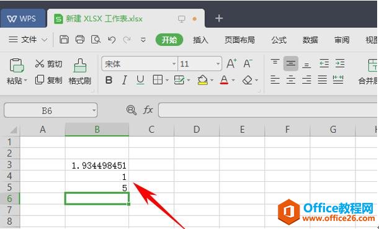Image resolution: width=379 pixels, height=229 pixels.
Task: Align text right
Action: 306,79
